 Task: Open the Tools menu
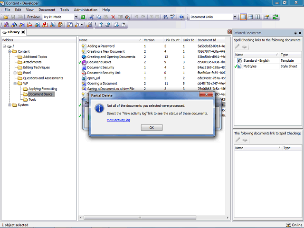(65, 9)
